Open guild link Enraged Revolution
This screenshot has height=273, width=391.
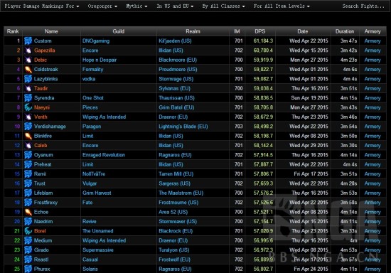104,155
